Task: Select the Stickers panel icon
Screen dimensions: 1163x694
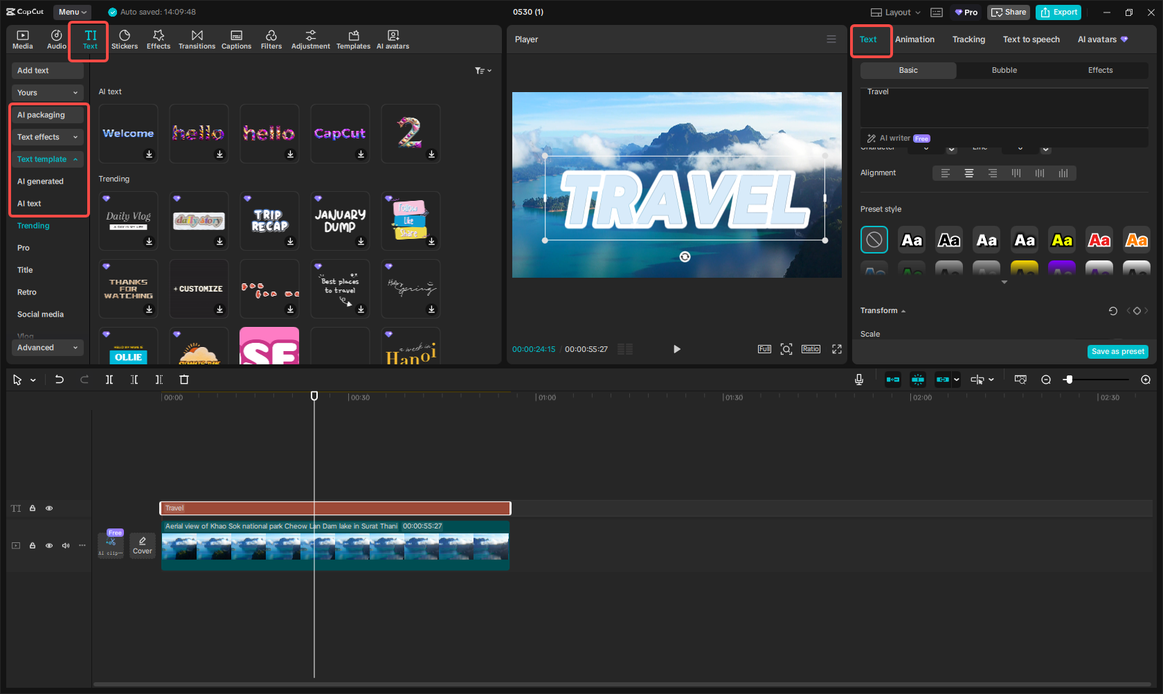Action: (x=125, y=39)
